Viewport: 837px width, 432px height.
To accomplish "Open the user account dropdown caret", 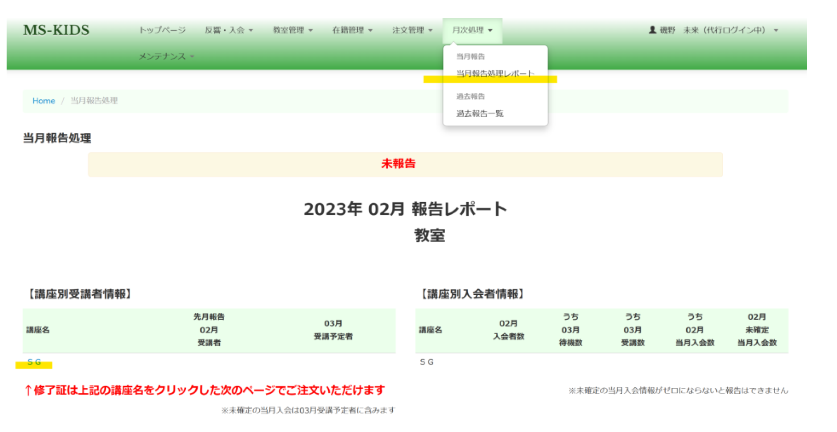I will [776, 31].
